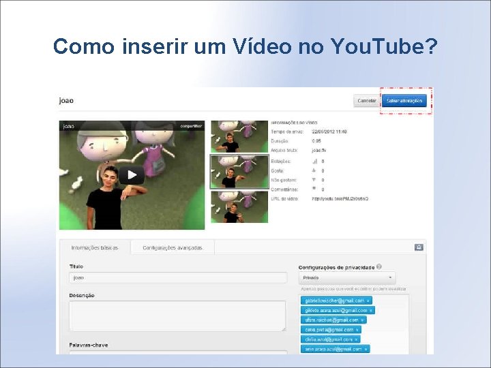
Task: Play the joao video preview
Action: click(132, 175)
